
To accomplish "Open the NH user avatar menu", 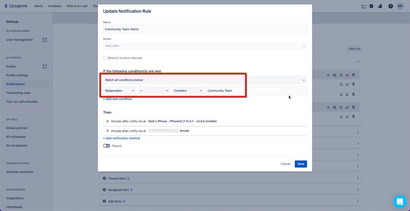I will click(x=400, y=6).
